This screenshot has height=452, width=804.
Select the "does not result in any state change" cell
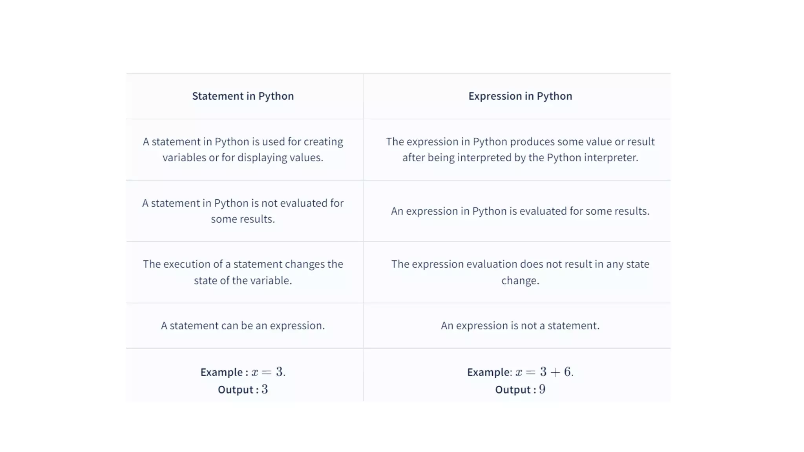pos(520,272)
